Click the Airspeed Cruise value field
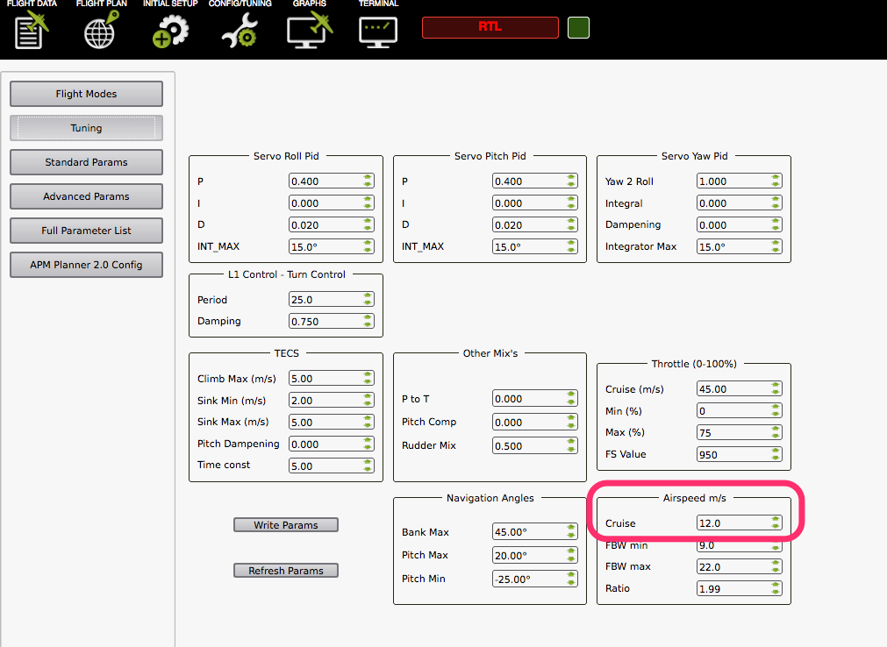Screen dimensions: 887x647 [732, 523]
